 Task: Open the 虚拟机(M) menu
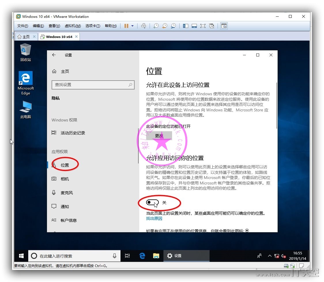point(73,26)
